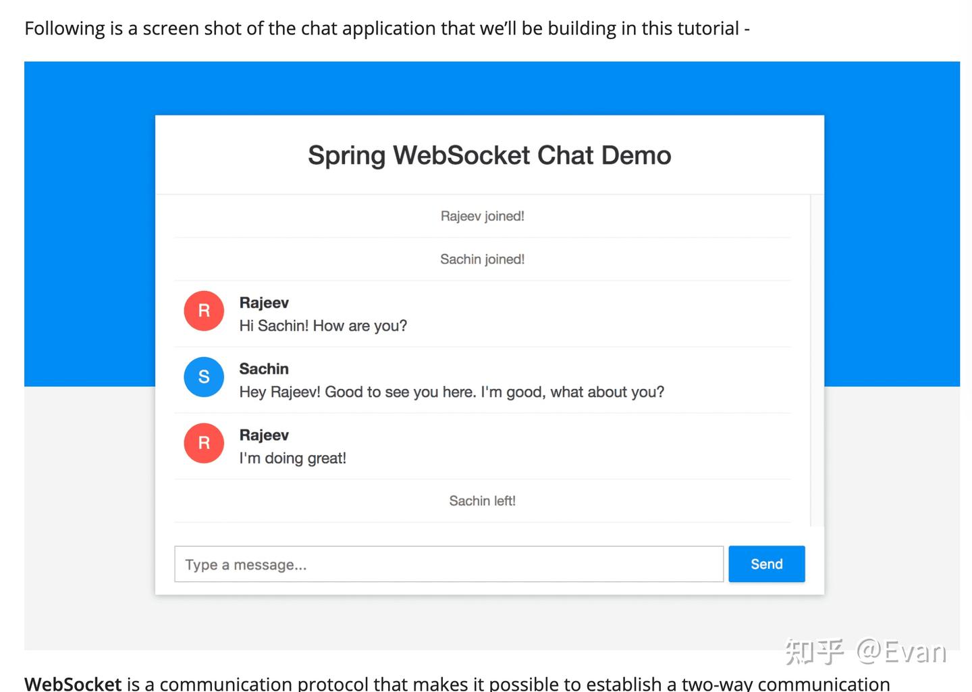Viewport: 972px width, 692px height.
Task: Select the 'Rajeev joined!' notification
Action: coord(482,215)
